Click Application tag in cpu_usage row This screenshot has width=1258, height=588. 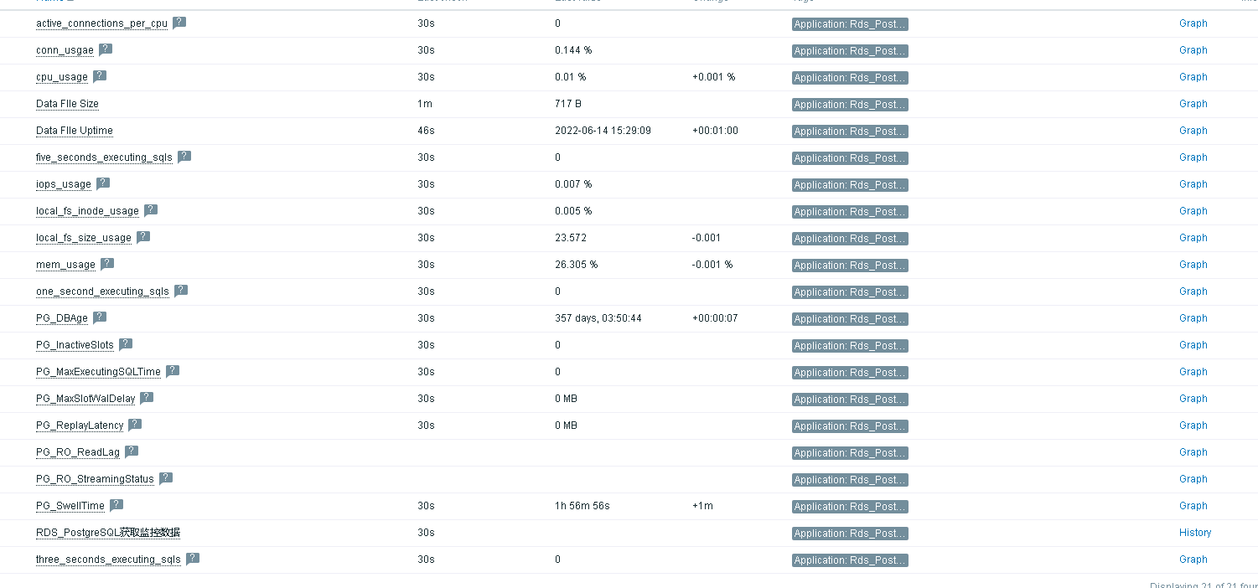coord(849,78)
